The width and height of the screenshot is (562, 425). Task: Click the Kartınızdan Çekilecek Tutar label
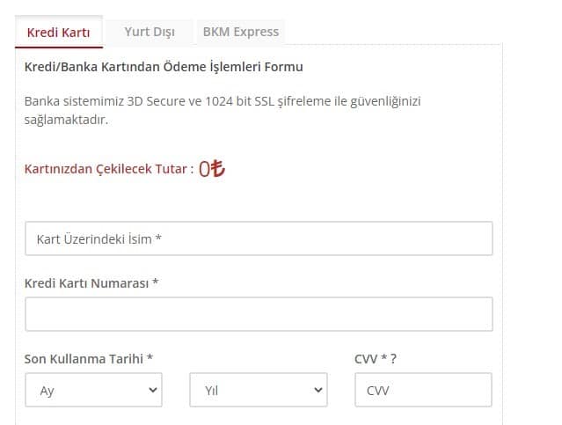tap(108, 169)
